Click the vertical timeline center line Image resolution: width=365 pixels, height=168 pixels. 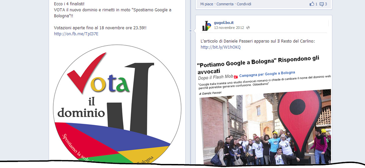tap(190, 93)
